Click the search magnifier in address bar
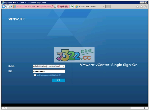This screenshot has height=110, width=149. click(x=52, y=6)
